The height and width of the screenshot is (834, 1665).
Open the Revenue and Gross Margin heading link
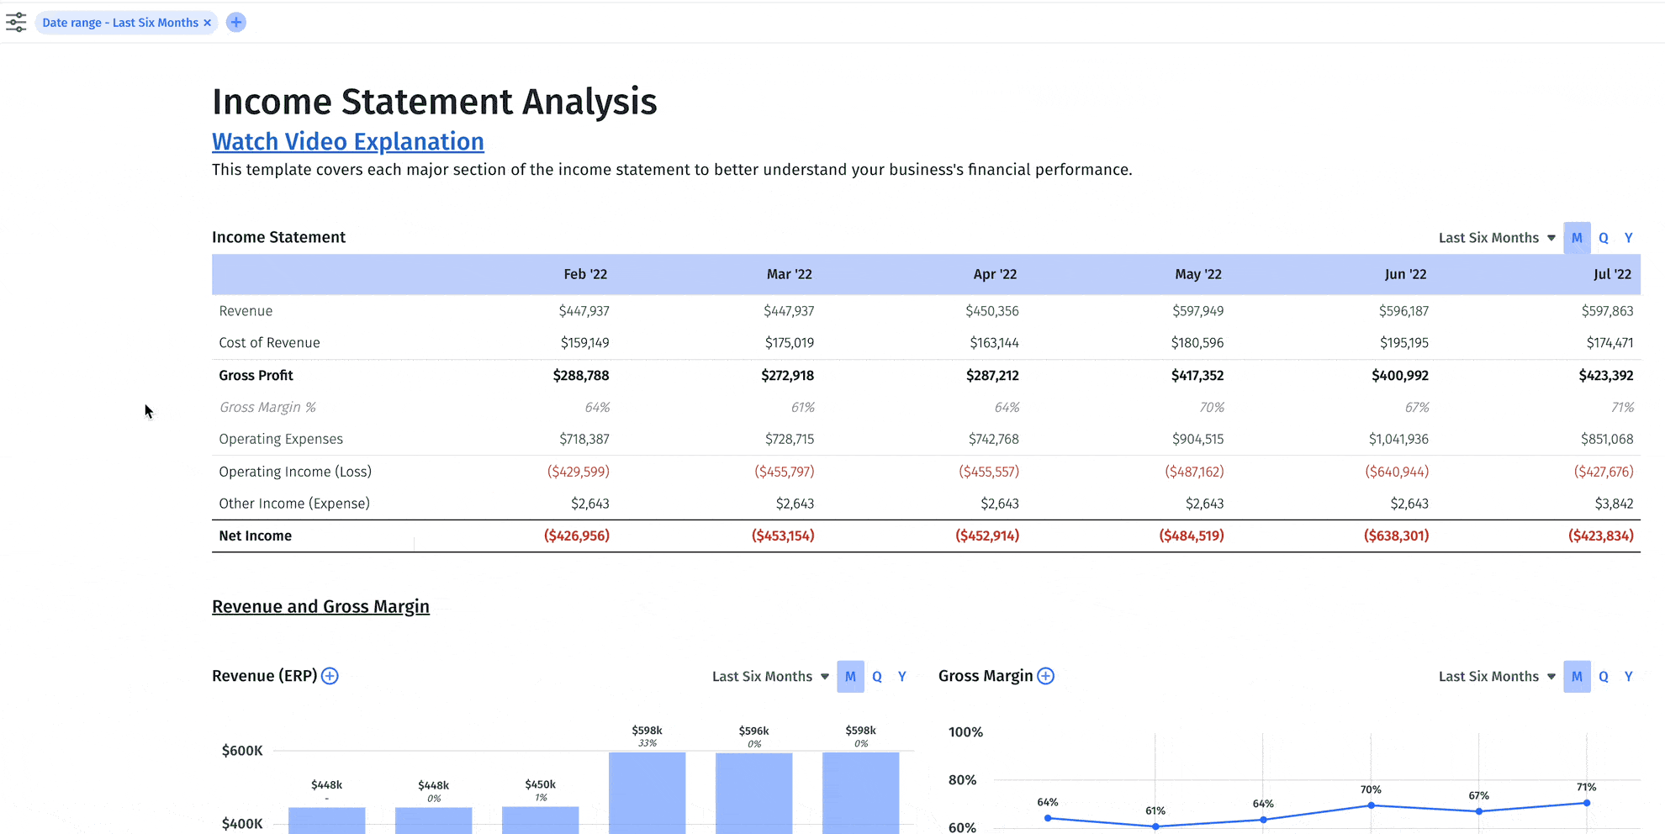(x=320, y=606)
